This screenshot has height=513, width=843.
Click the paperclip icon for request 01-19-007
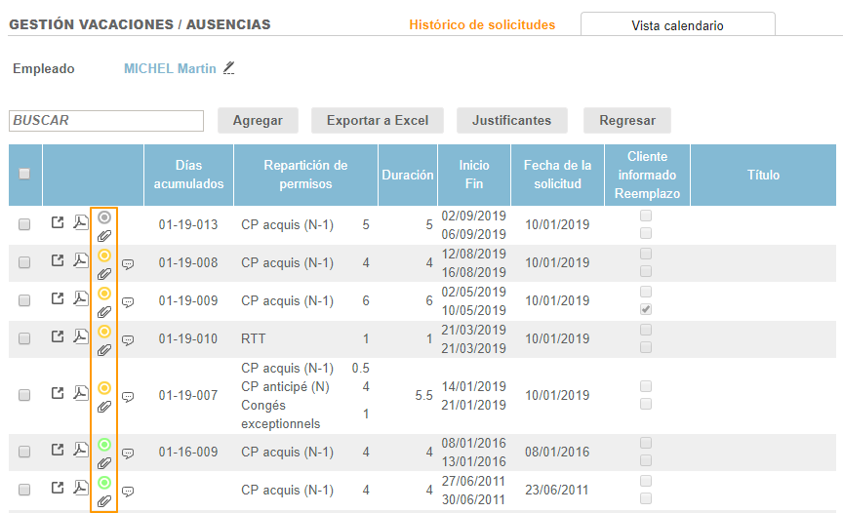pyautogui.click(x=104, y=407)
